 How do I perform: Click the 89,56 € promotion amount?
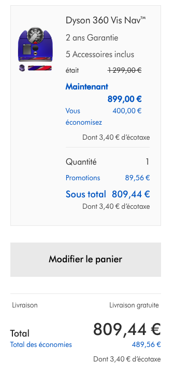click(x=138, y=178)
